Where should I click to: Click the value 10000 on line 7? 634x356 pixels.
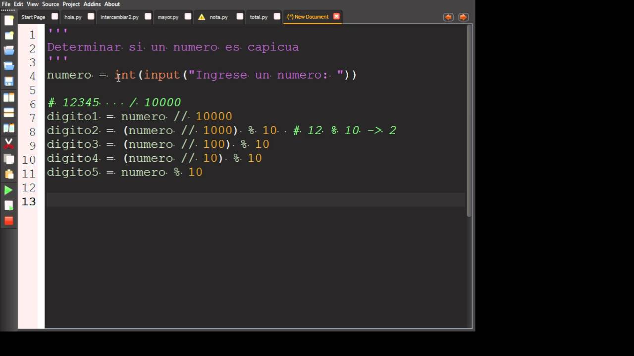coord(214,117)
